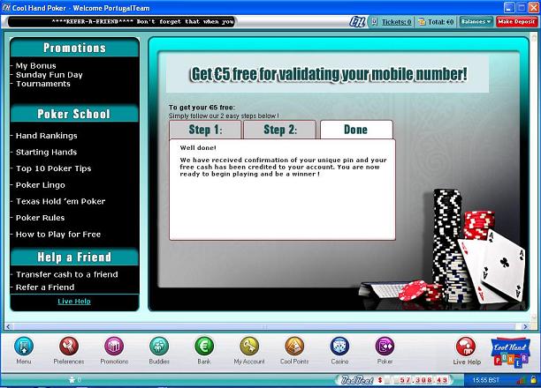Image resolution: width=541 pixels, height=388 pixels.
Task: Click the Total: €0 balance text
Action: [x=441, y=22]
